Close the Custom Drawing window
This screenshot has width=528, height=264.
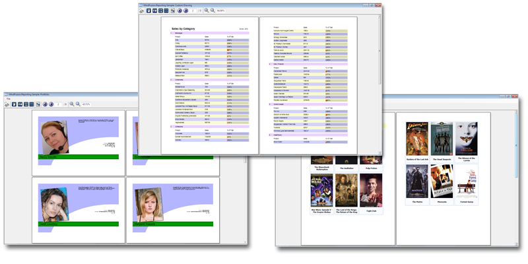pos(378,5)
